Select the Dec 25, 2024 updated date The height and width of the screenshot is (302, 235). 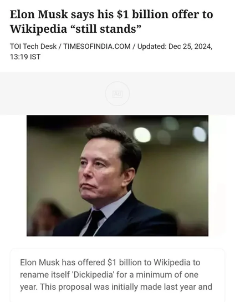(x=191, y=47)
